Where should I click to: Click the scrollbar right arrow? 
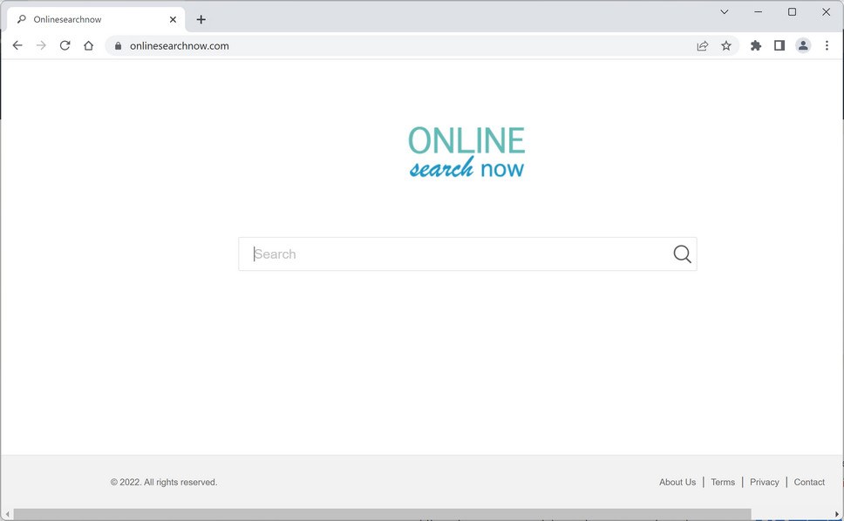837,515
